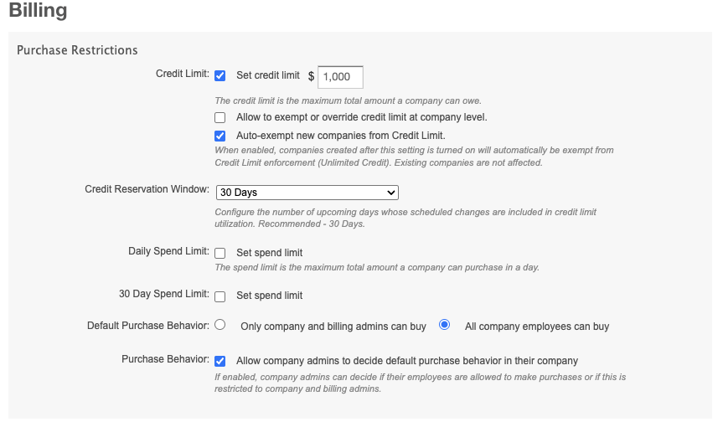Viewport: 723px width, 427px height.
Task: Click the 'Set spend limit' text beside 30 Day Spend Limit
Action: pyautogui.click(x=269, y=296)
